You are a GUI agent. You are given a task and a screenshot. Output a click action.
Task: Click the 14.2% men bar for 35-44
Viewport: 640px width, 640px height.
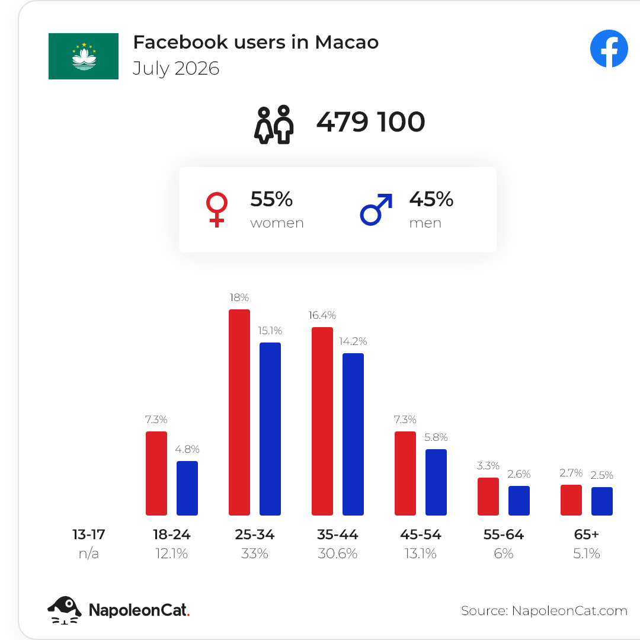pos(353,434)
